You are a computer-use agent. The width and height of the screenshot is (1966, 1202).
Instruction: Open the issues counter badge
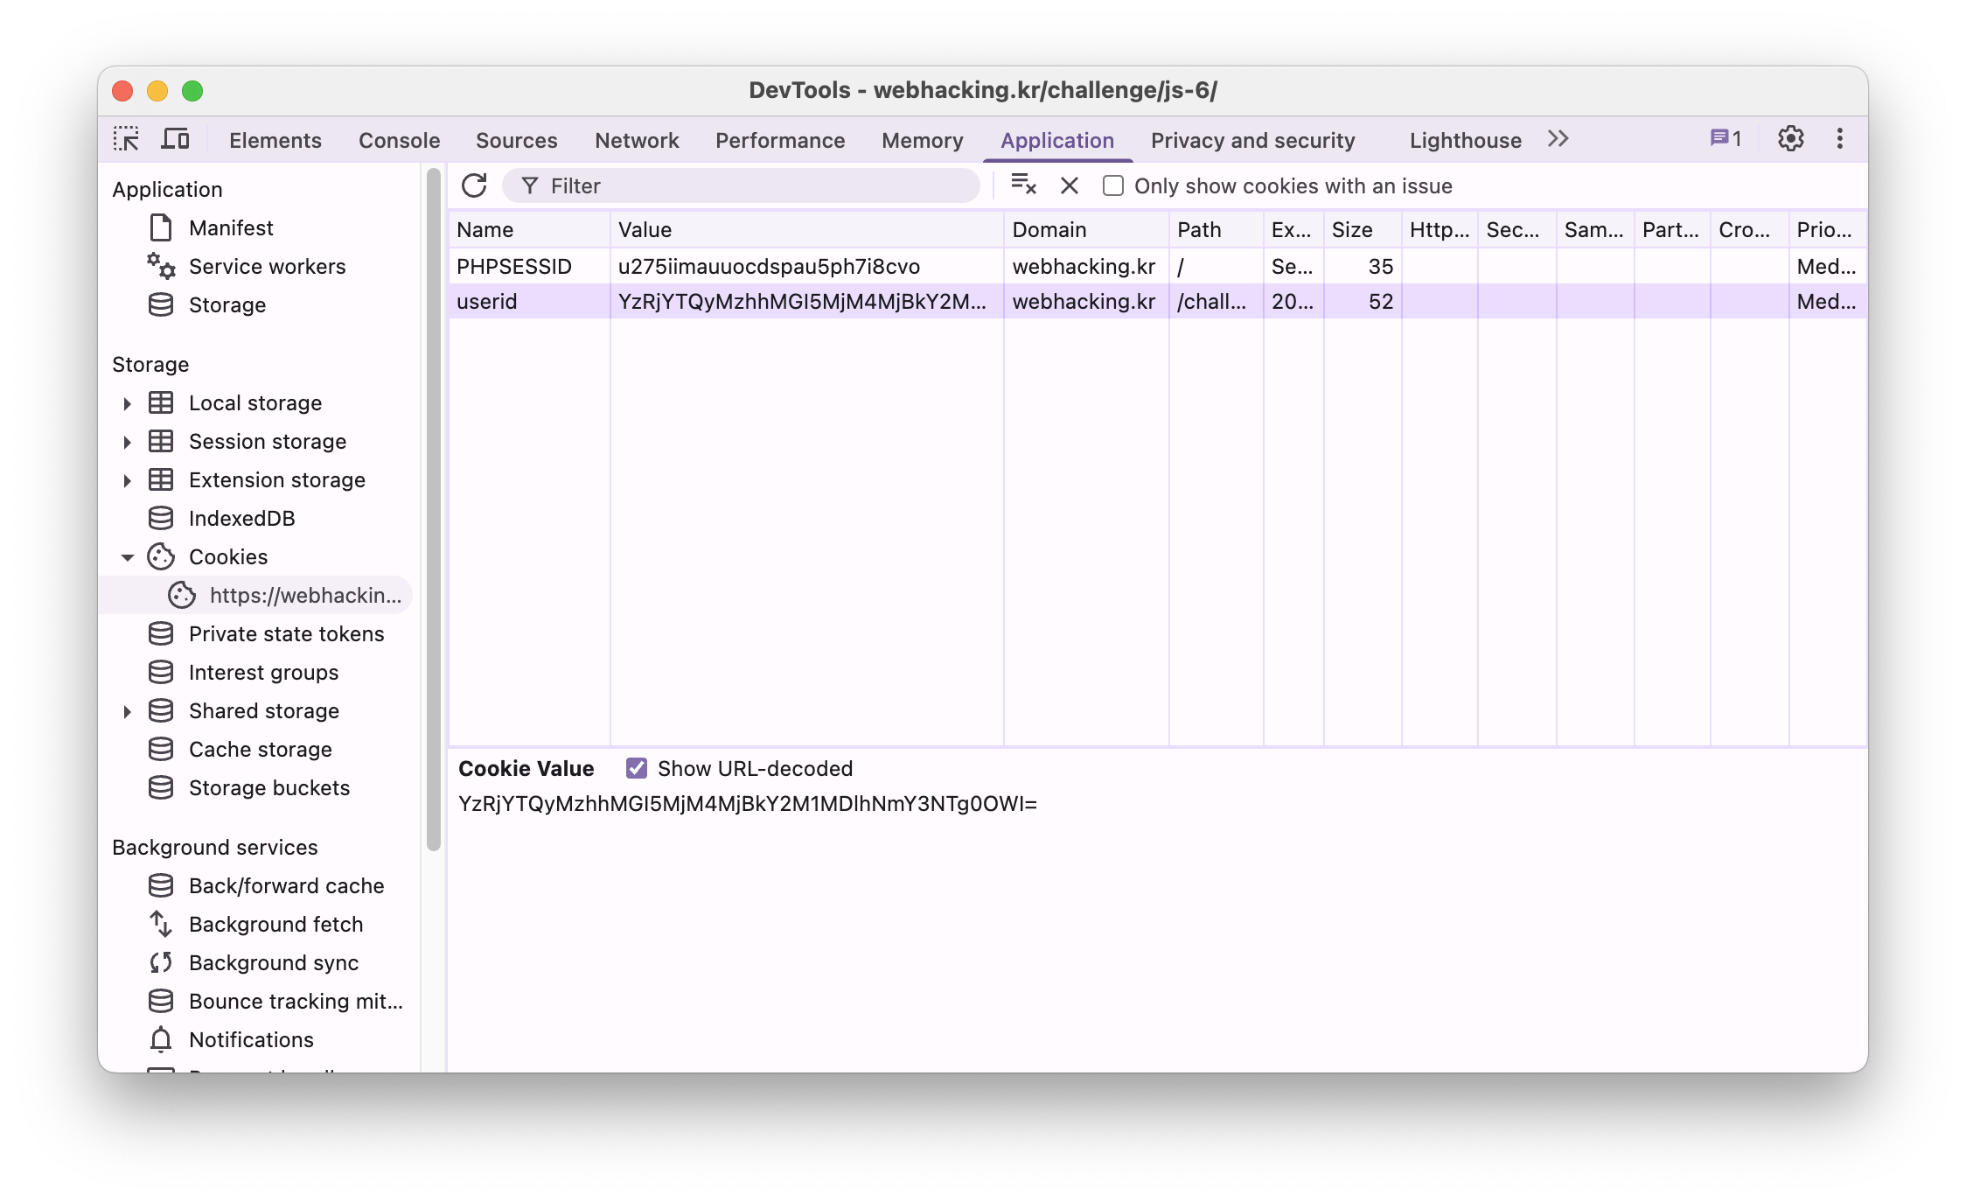pos(1725,139)
